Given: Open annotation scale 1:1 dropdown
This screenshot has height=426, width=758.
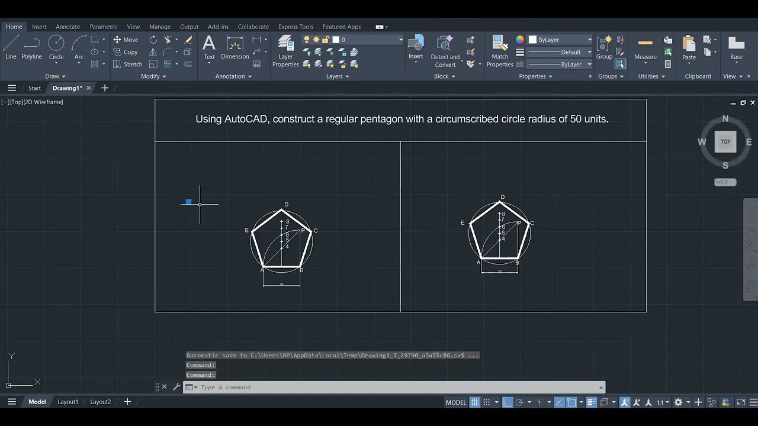Looking at the screenshot, I should click(662, 402).
